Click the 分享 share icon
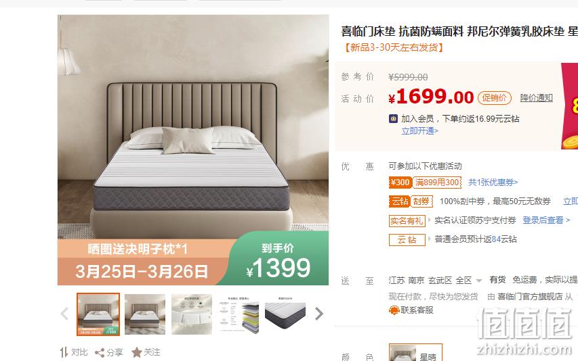578x361 pixels. click(100, 353)
